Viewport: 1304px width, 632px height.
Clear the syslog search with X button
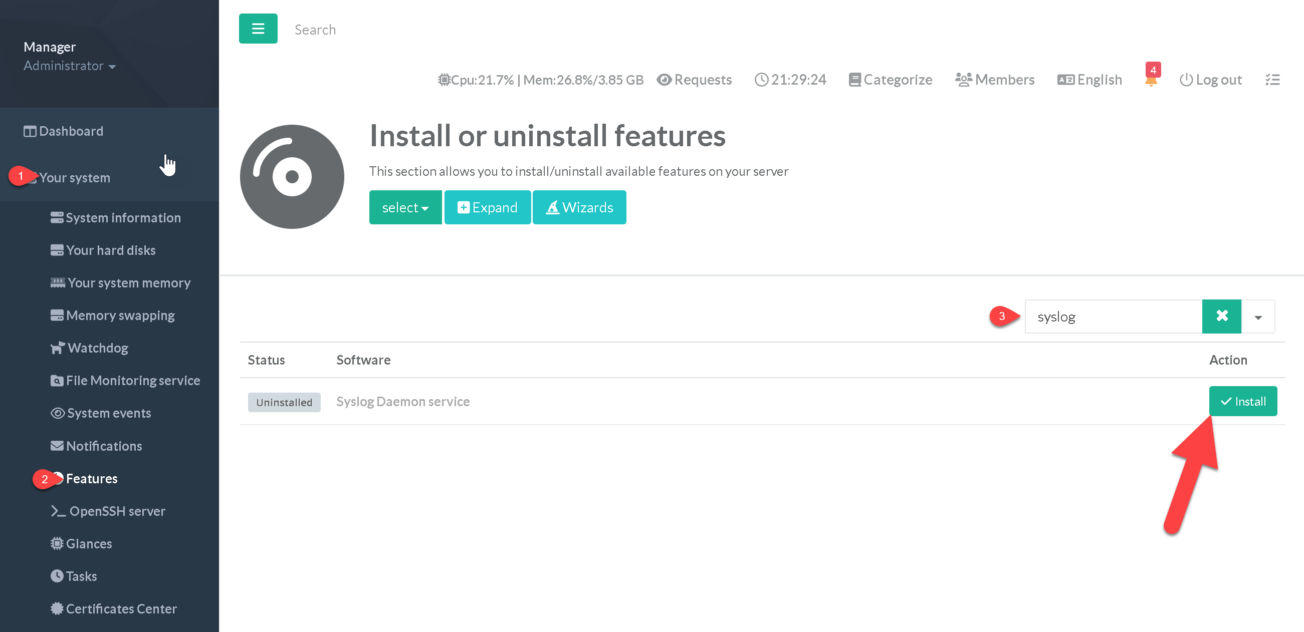(x=1221, y=317)
